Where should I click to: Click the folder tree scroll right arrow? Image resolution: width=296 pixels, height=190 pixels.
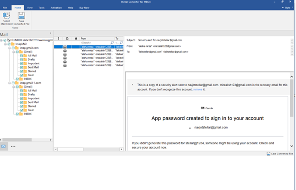click(51, 140)
